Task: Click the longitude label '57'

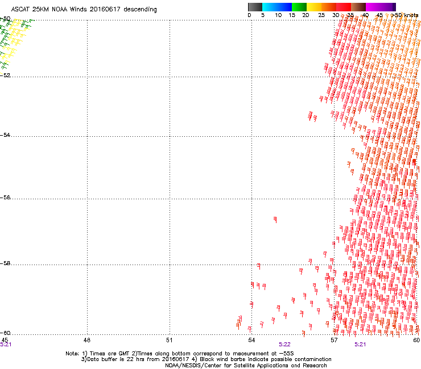Action: tap(334, 340)
